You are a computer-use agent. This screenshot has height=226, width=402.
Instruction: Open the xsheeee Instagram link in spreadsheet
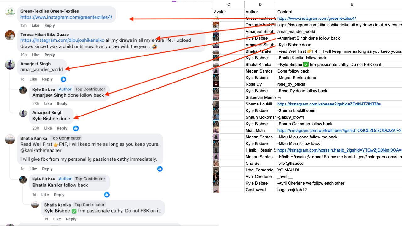(329, 104)
